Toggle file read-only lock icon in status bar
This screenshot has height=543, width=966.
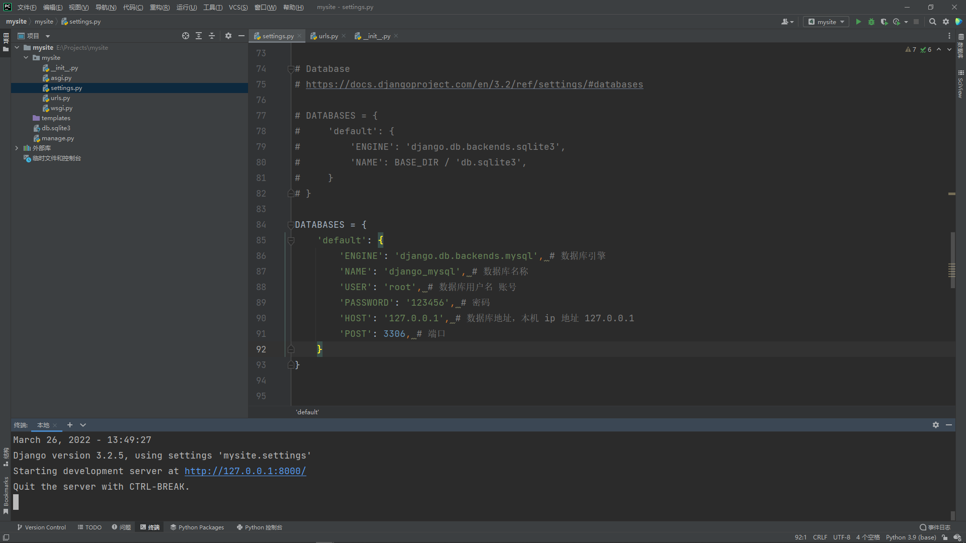[x=945, y=537]
